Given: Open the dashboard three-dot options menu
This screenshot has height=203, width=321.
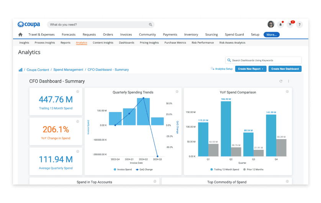Looking at the screenshot, I should tap(289, 81).
